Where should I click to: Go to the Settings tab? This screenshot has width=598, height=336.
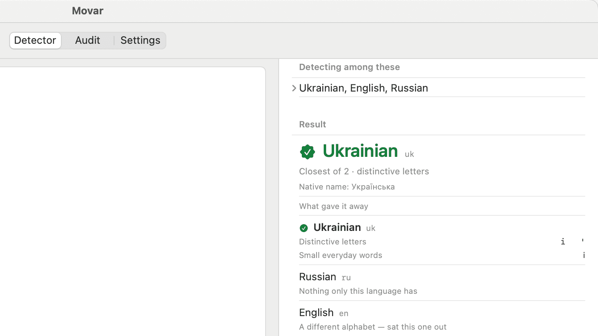140,41
